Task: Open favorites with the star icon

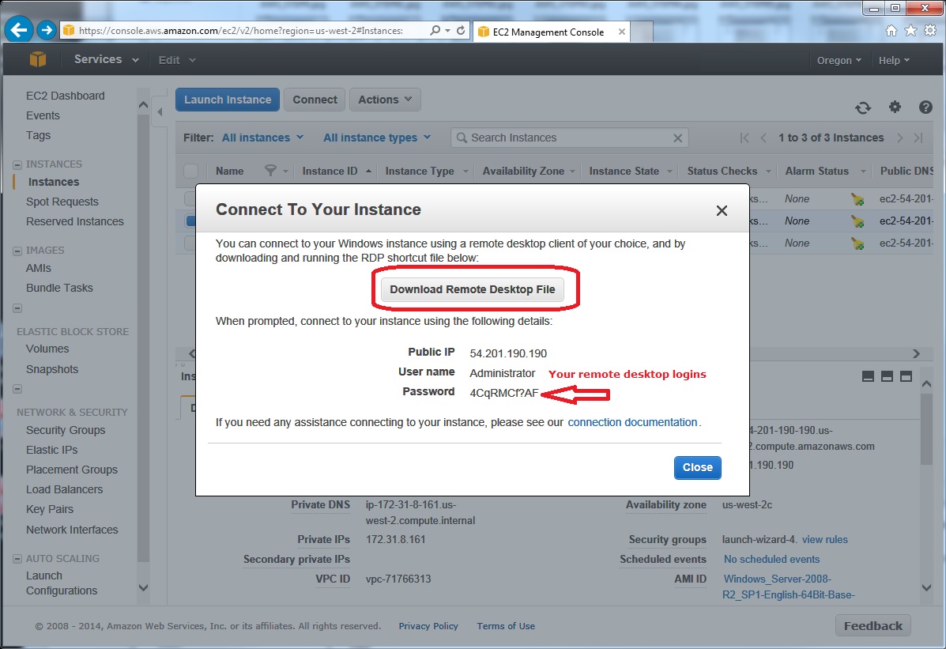Action: click(910, 30)
